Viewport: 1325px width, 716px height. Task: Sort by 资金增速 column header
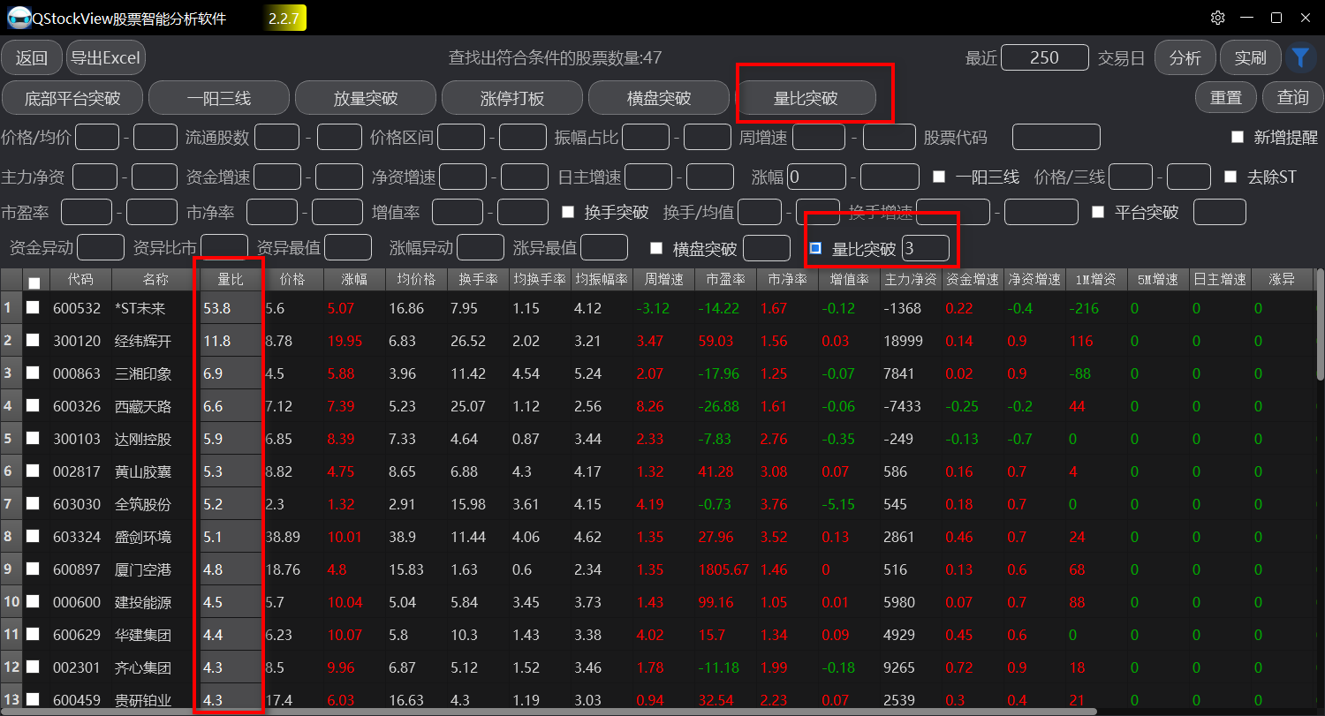[973, 279]
